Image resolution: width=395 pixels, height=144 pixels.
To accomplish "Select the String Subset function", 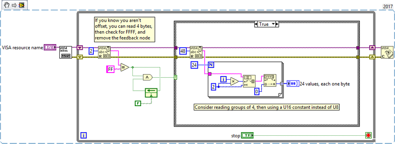I will 249,81.
